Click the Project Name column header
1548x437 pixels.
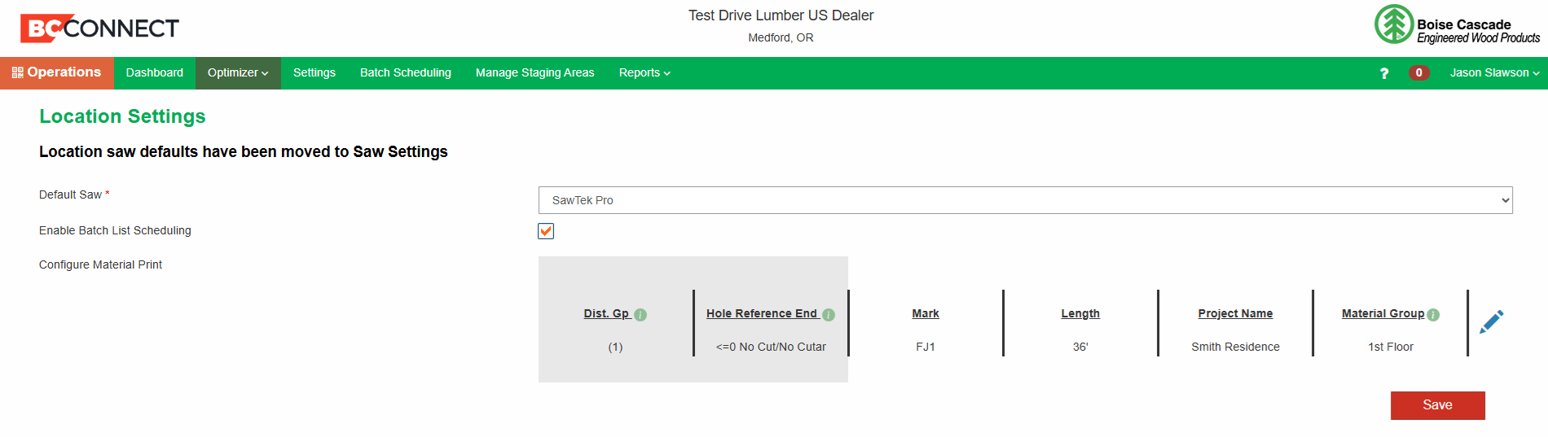coord(1235,314)
